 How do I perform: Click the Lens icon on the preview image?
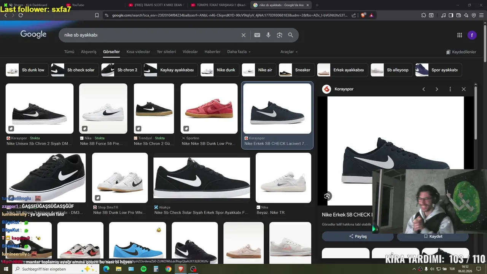coord(327,196)
